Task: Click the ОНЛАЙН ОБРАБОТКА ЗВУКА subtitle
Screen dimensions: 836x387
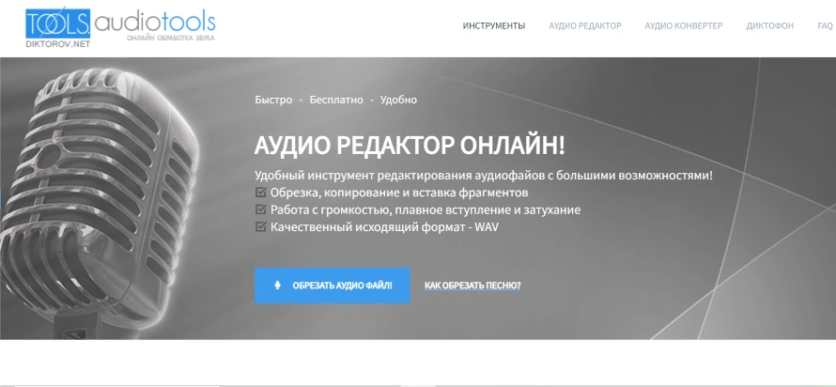Action: pyautogui.click(x=171, y=39)
